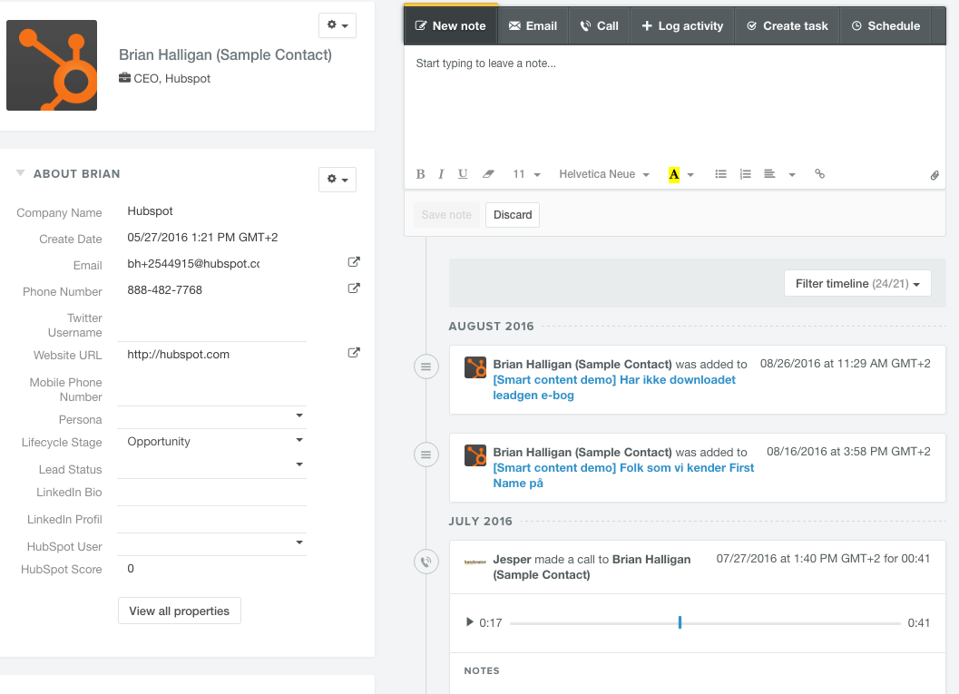Viewport: 959px width, 694px height.
Task: Open email address external link icon
Action: pos(354,262)
